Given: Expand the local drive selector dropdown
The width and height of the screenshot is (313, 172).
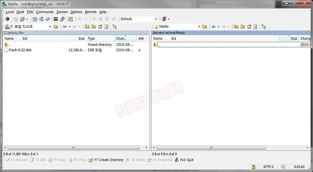Looking at the screenshot, I should tap(50, 26).
